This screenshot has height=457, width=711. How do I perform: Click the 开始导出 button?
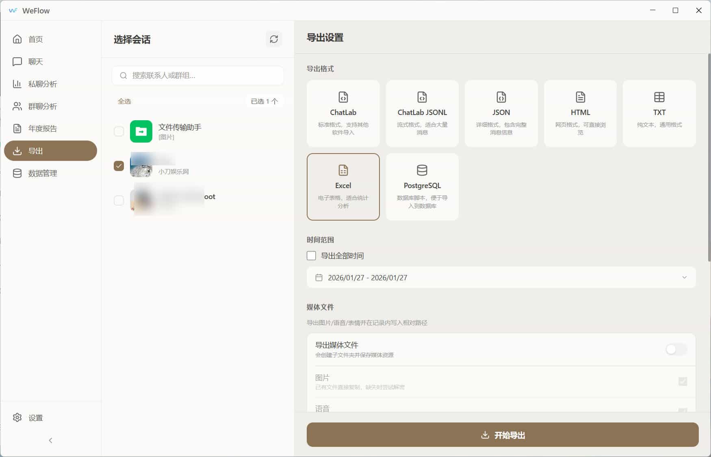[502, 435]
